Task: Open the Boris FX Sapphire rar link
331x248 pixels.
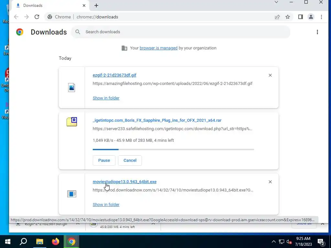Action: click(157, 120)
